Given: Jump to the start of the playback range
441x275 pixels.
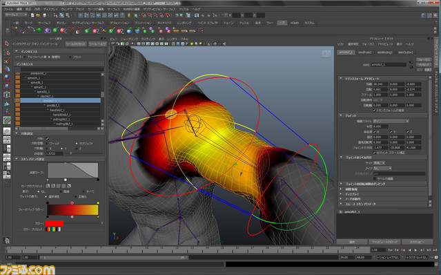Looking at the screenshot, I should click(x=391, y=250).
